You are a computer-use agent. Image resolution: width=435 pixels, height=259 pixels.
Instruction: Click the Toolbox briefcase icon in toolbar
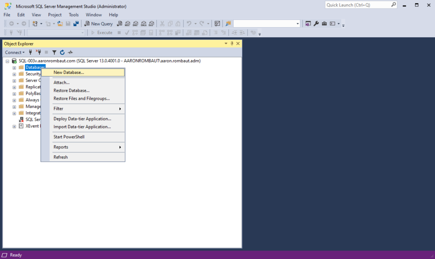(x=325, y=24)
